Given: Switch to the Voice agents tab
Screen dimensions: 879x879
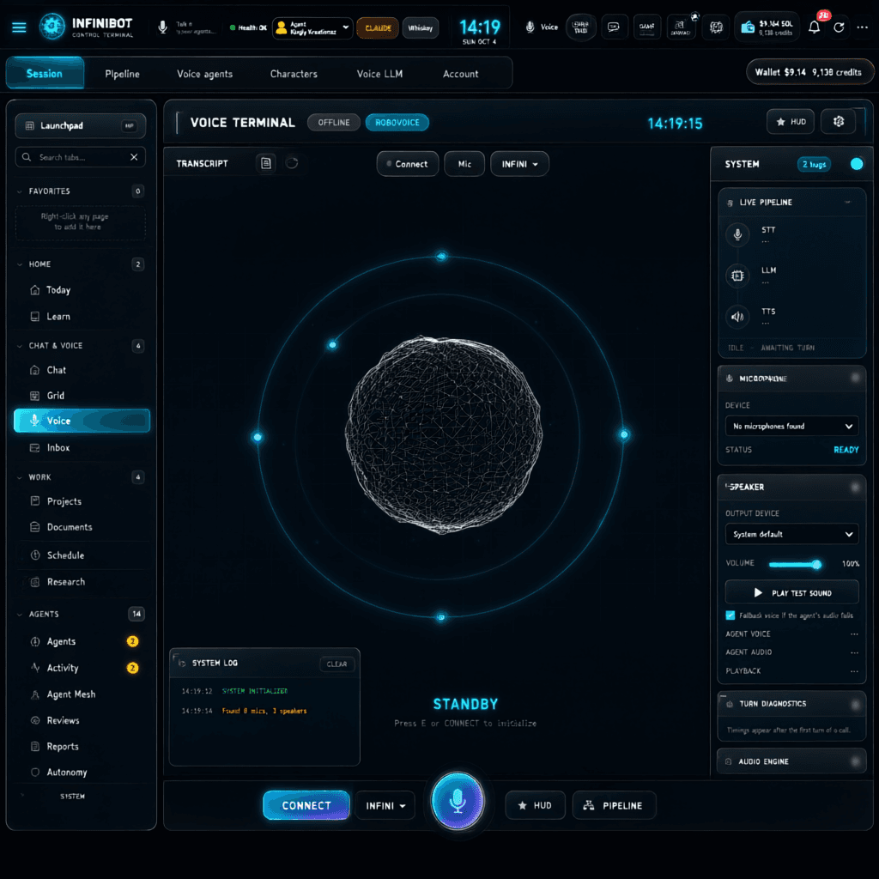Looking at the screenshot, I should (x=204, y=74).
